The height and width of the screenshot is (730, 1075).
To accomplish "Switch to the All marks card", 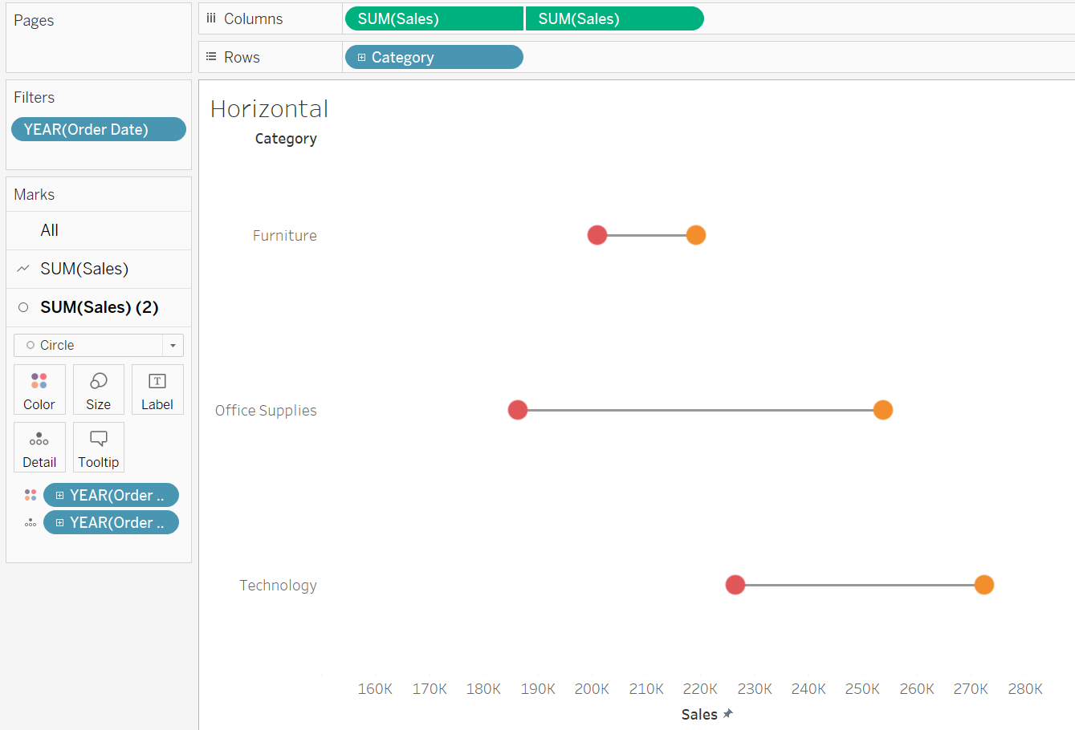I will pyautogui.click(x=50, y=230).
